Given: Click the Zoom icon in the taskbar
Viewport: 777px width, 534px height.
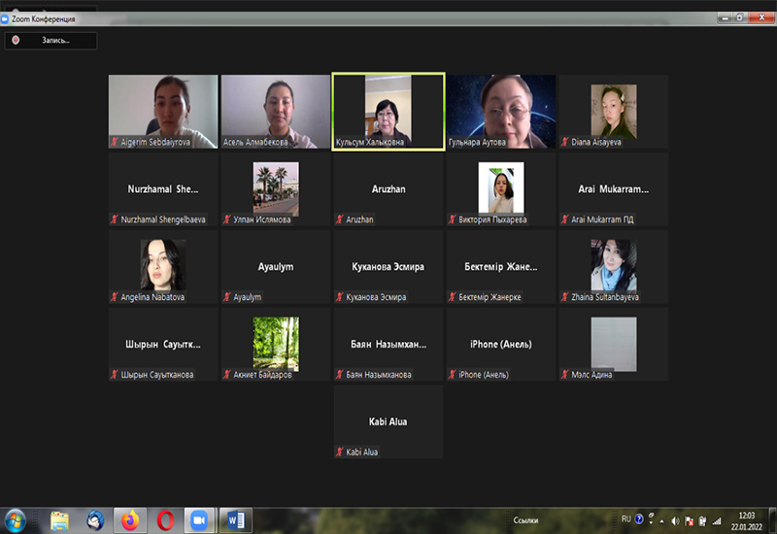Looking at the screenshot, I should [x=201, y=520].
